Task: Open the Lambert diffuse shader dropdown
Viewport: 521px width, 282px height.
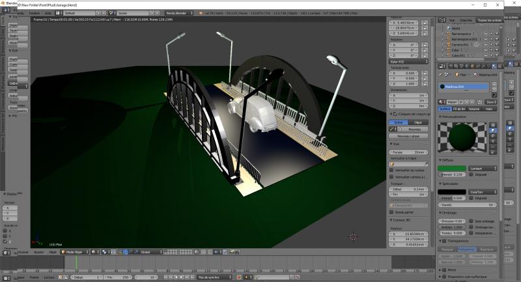Action: tap(483, 168)
